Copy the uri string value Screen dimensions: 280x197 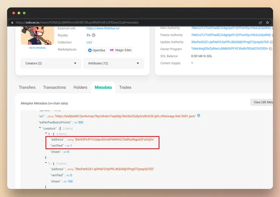coord(199,115)
